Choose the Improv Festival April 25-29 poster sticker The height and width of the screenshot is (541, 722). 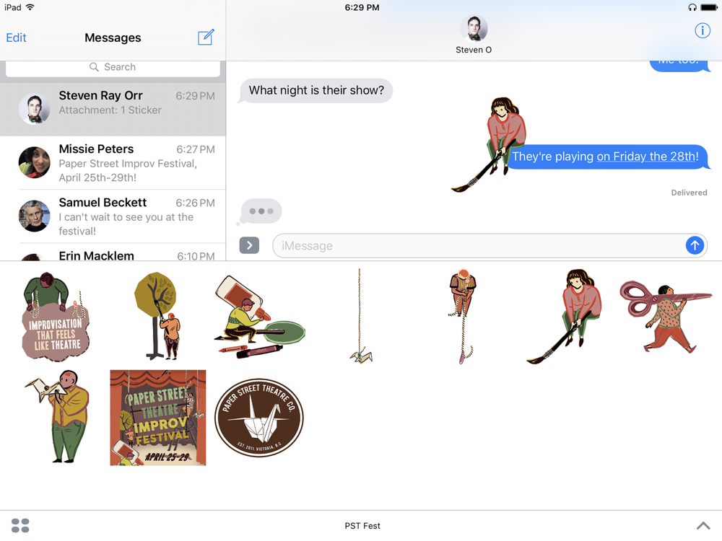click(158, 418)
